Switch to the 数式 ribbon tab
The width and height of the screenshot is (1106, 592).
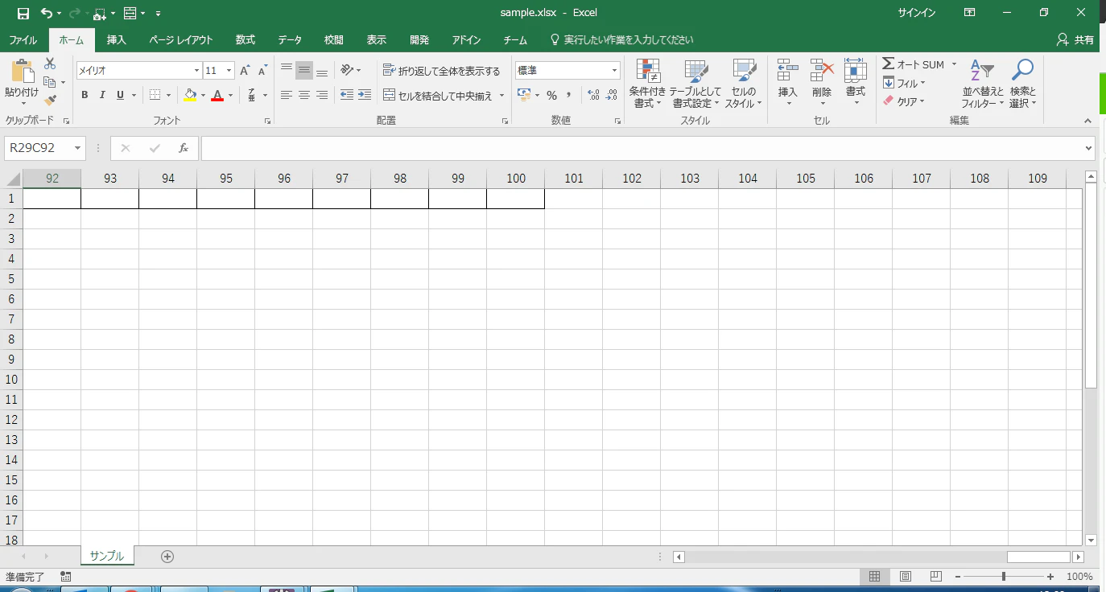click(x=246, y=40)
